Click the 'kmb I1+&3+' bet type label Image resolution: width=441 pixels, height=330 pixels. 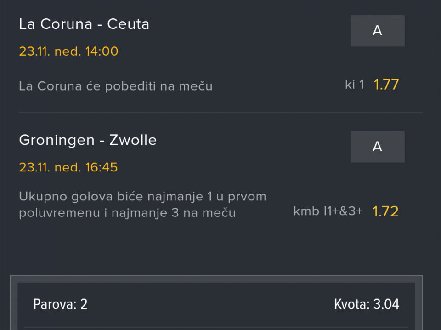pyautogui.click(x=328, y=211)
